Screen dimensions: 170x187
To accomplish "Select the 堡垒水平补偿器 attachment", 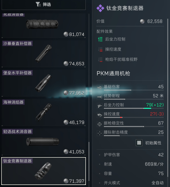I will pyautogui.click(x=44, y=83).
